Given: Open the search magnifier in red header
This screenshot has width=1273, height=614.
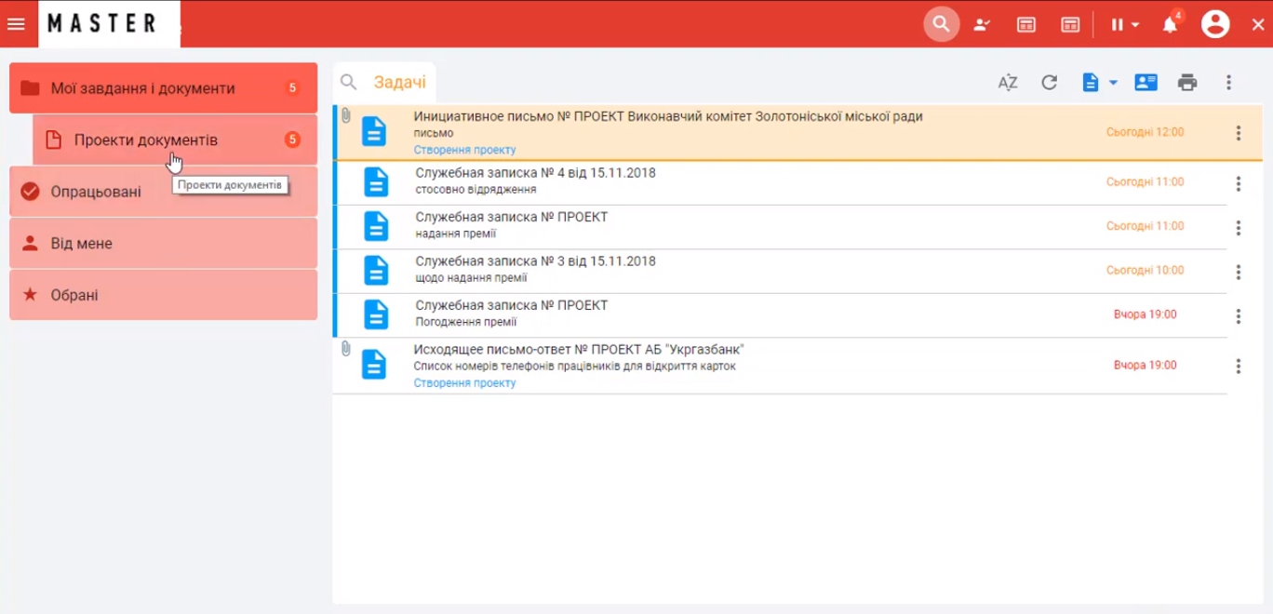Looking at the screenshot, I should point(942,24).
